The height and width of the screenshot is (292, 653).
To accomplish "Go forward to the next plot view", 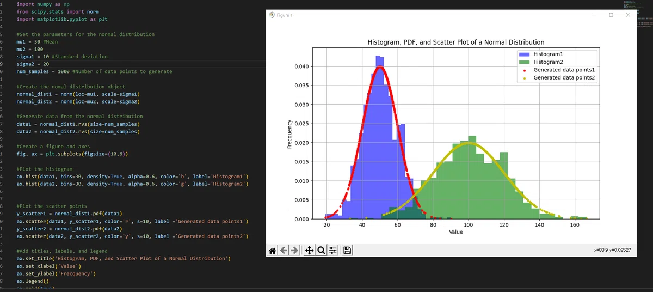I will point(294,251).
